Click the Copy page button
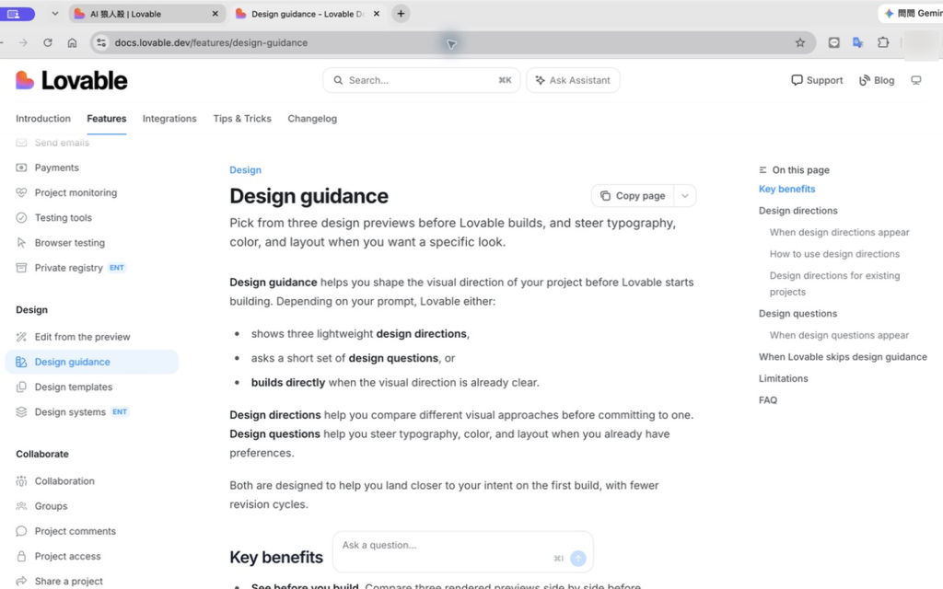Screen dimensions: 943x589 pos(633,196)
